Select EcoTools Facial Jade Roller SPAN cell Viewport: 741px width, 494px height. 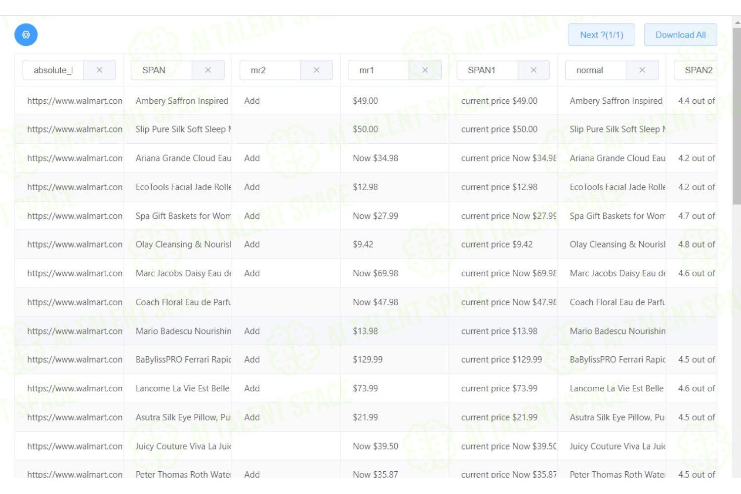pyautogui.click(x=178, y=187)
